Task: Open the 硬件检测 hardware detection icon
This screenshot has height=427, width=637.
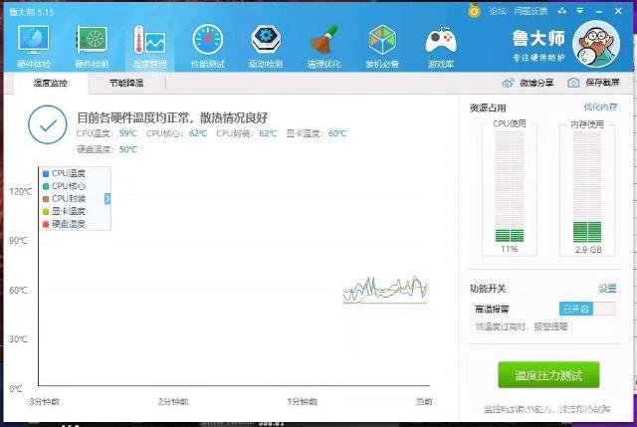Action: coord(92,44)
